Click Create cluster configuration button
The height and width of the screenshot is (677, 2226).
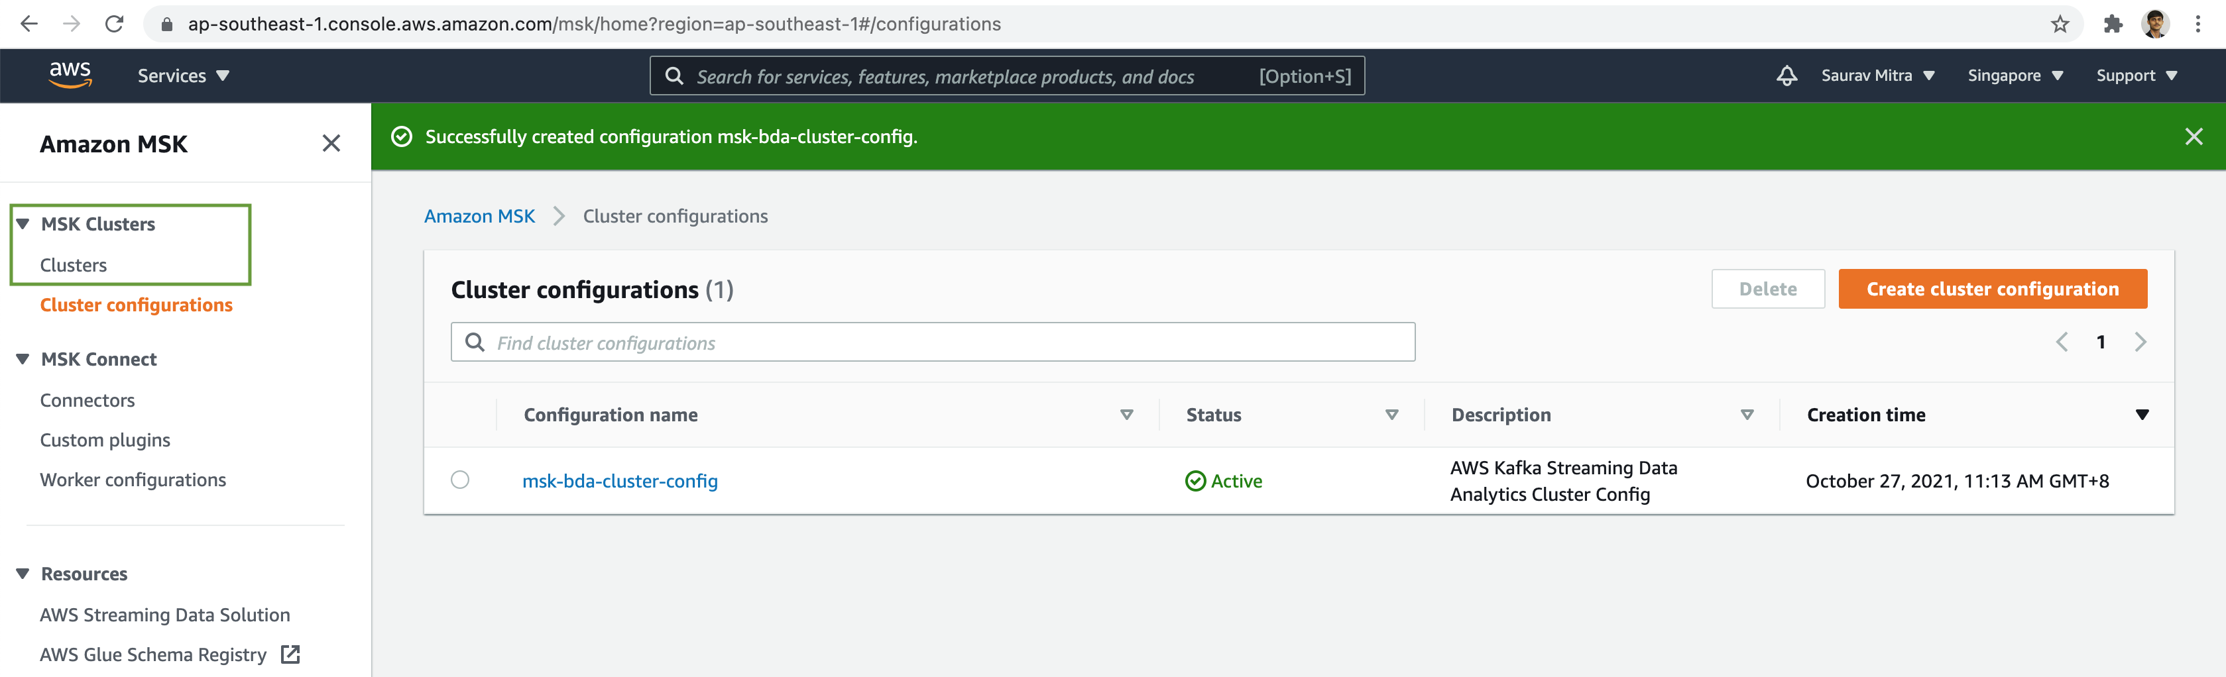click(x=1993, y=288)
